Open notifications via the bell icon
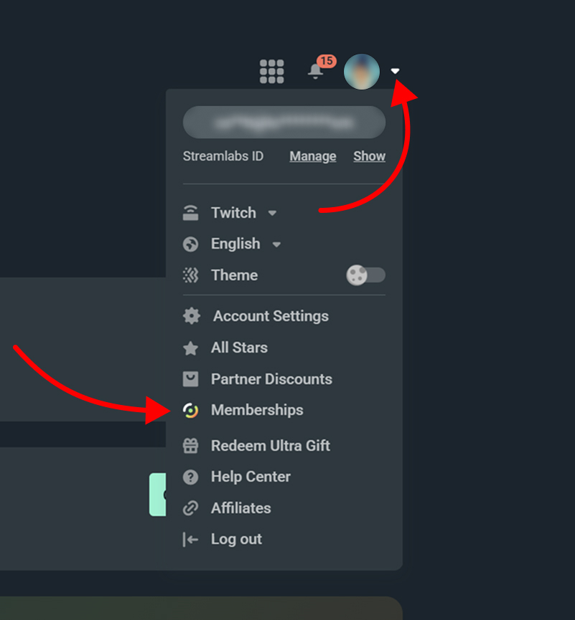Viewport: 575px width, 620px height. tap(314, 72)
